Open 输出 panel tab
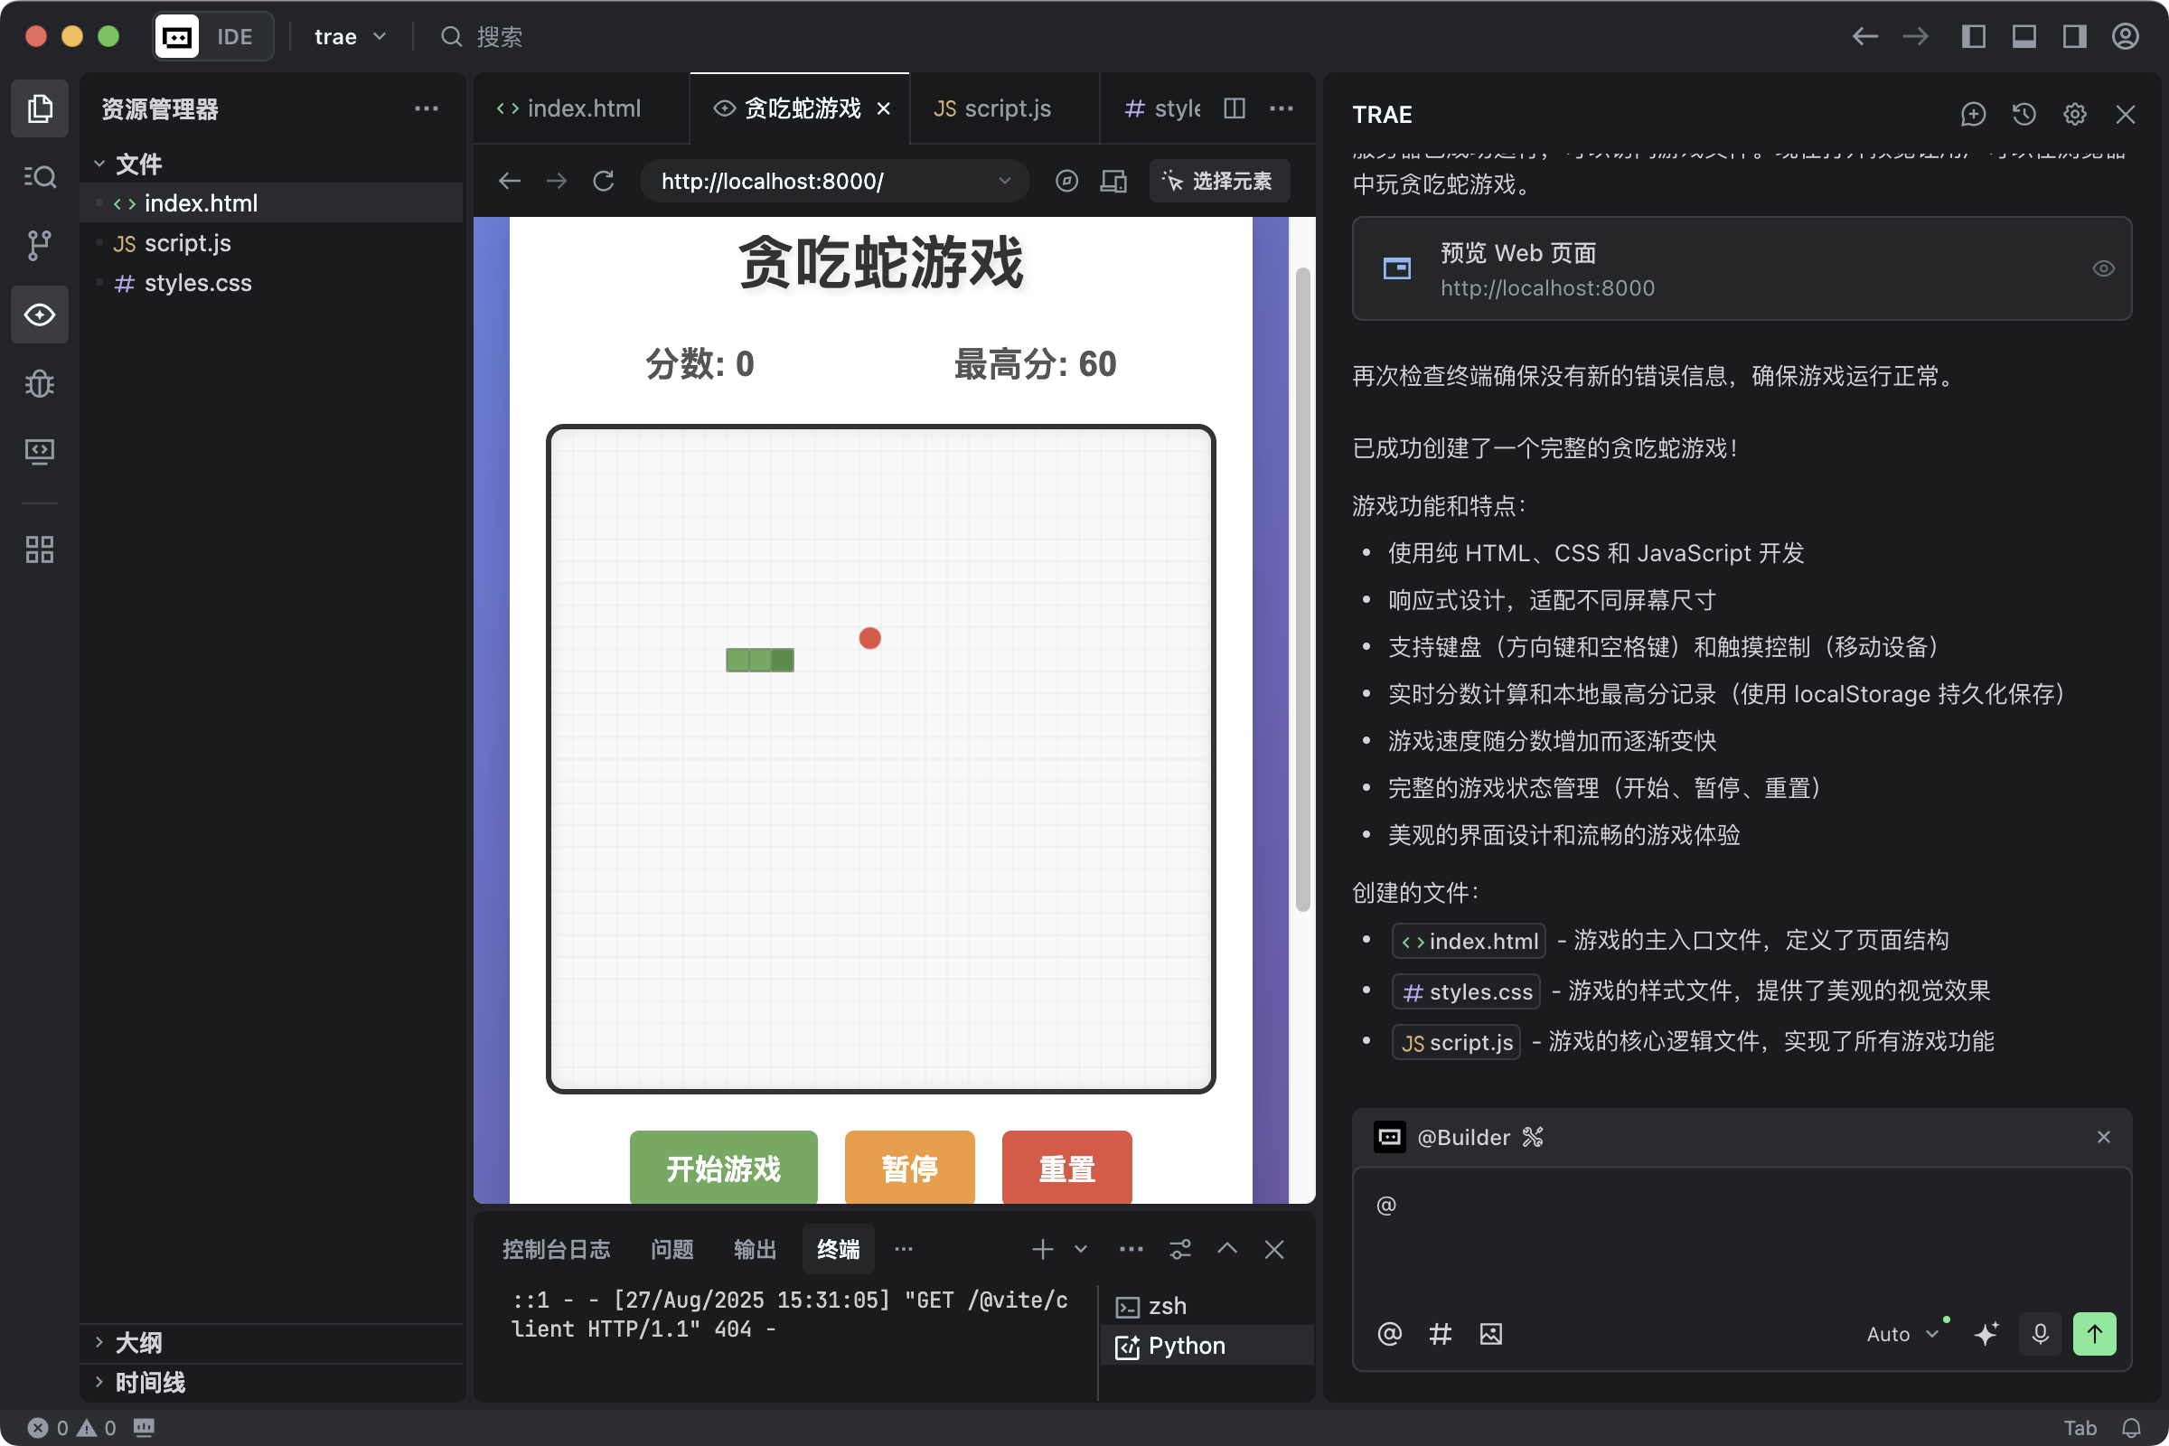 (x=756, y=1249)
